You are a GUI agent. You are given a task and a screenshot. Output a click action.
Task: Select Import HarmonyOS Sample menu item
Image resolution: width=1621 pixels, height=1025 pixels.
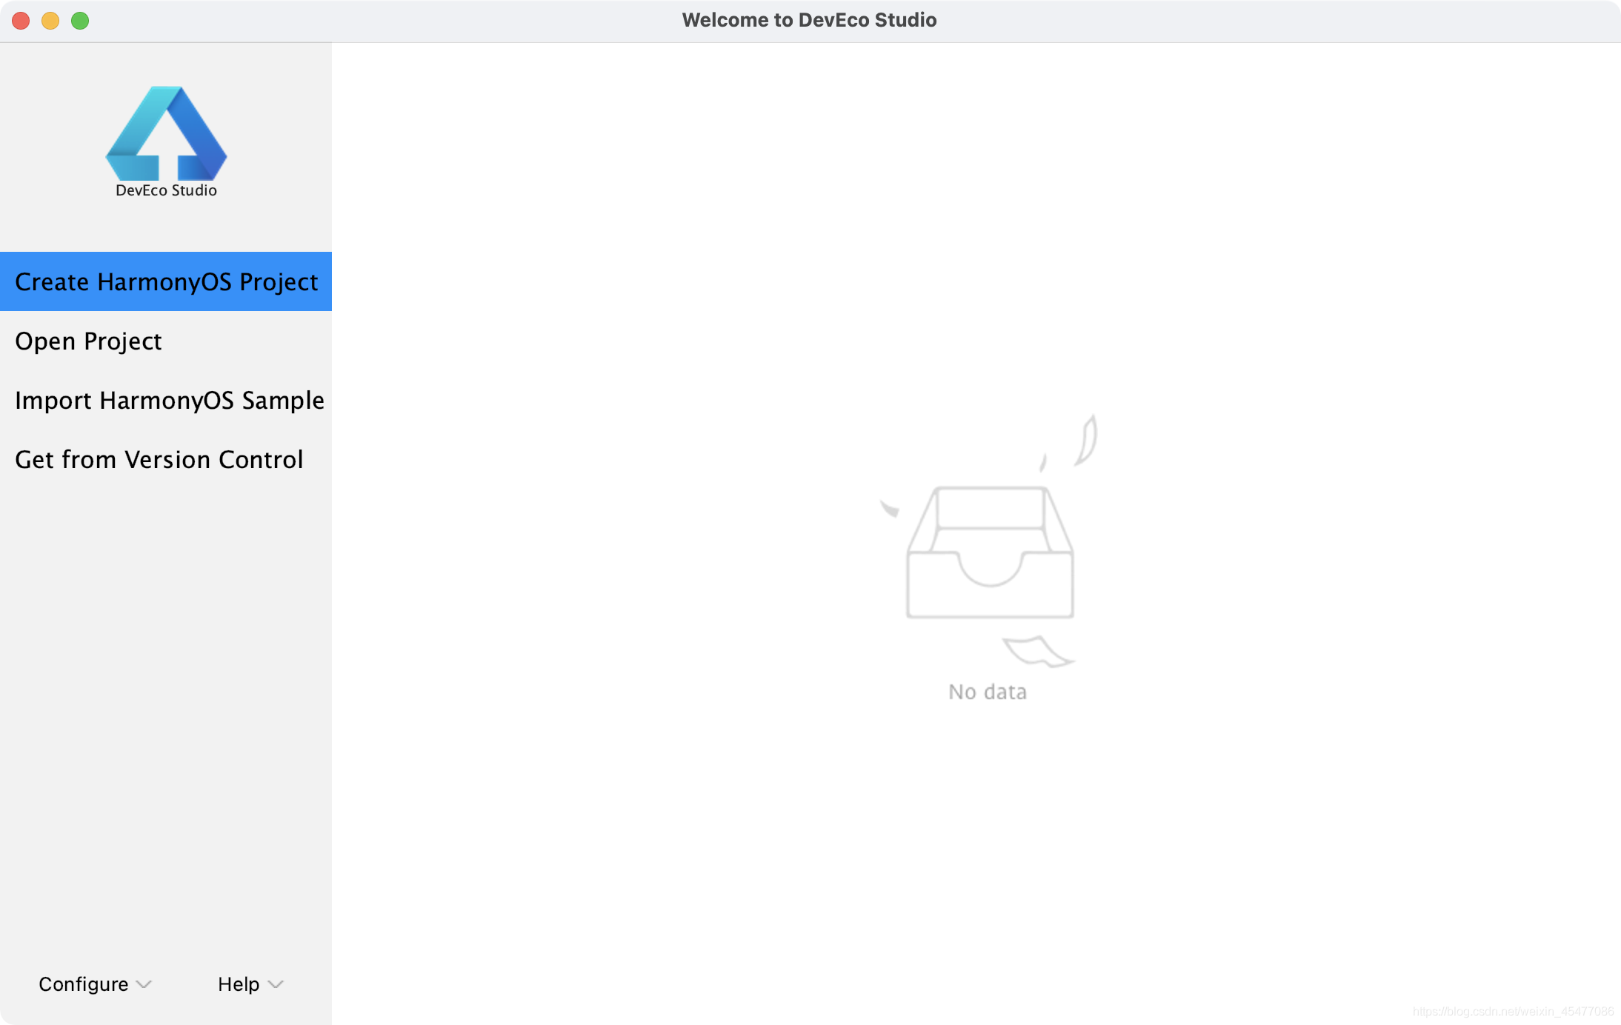[169, 399]
